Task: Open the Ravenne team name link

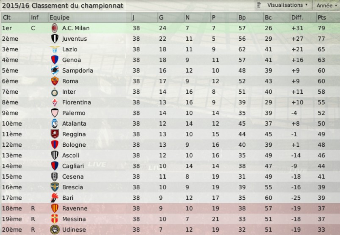Action: [x=75, y=209]
